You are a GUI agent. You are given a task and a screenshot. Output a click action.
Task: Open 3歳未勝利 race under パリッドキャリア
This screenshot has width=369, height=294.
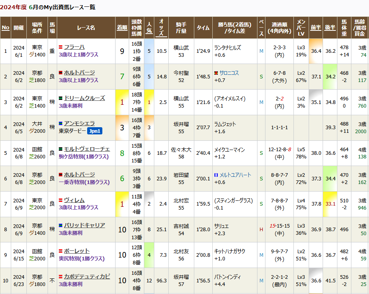click(x=71, y=233)
